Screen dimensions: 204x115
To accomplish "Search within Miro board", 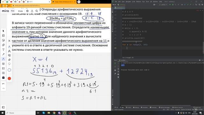I will click(37, 11).
